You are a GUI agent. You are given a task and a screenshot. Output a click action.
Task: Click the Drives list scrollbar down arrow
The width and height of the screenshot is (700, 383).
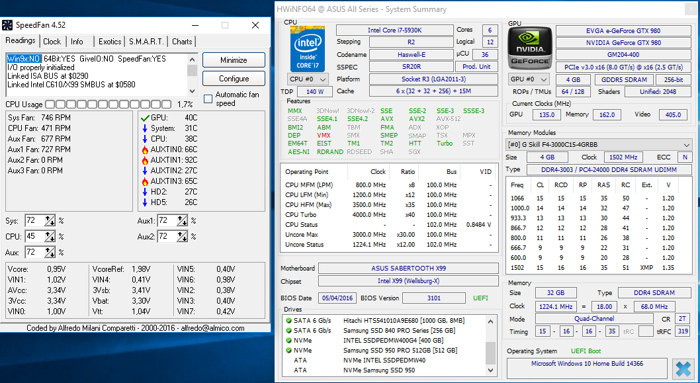[490, 370]
